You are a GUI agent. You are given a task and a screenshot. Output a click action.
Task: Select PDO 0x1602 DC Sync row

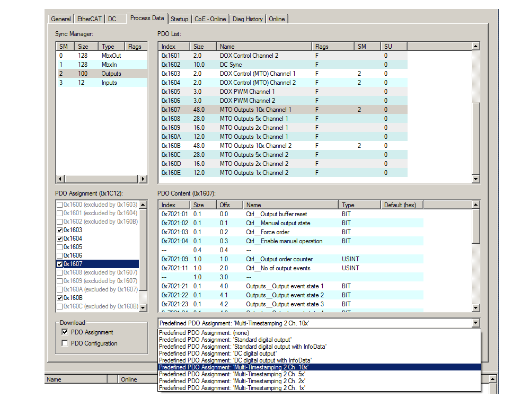283,65
